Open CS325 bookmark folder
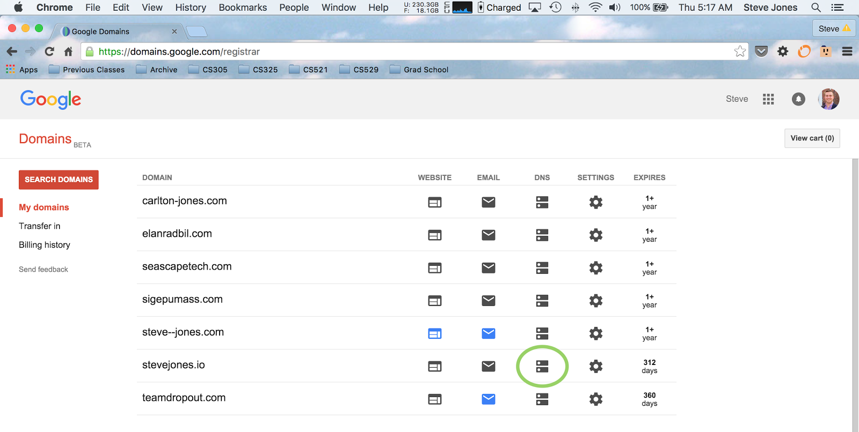The image size is (859, 432). click(258, 70)
